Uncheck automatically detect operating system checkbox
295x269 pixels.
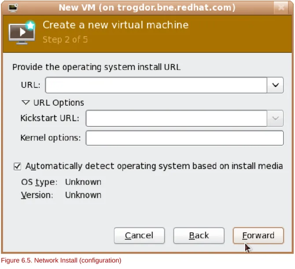[18, 166]
